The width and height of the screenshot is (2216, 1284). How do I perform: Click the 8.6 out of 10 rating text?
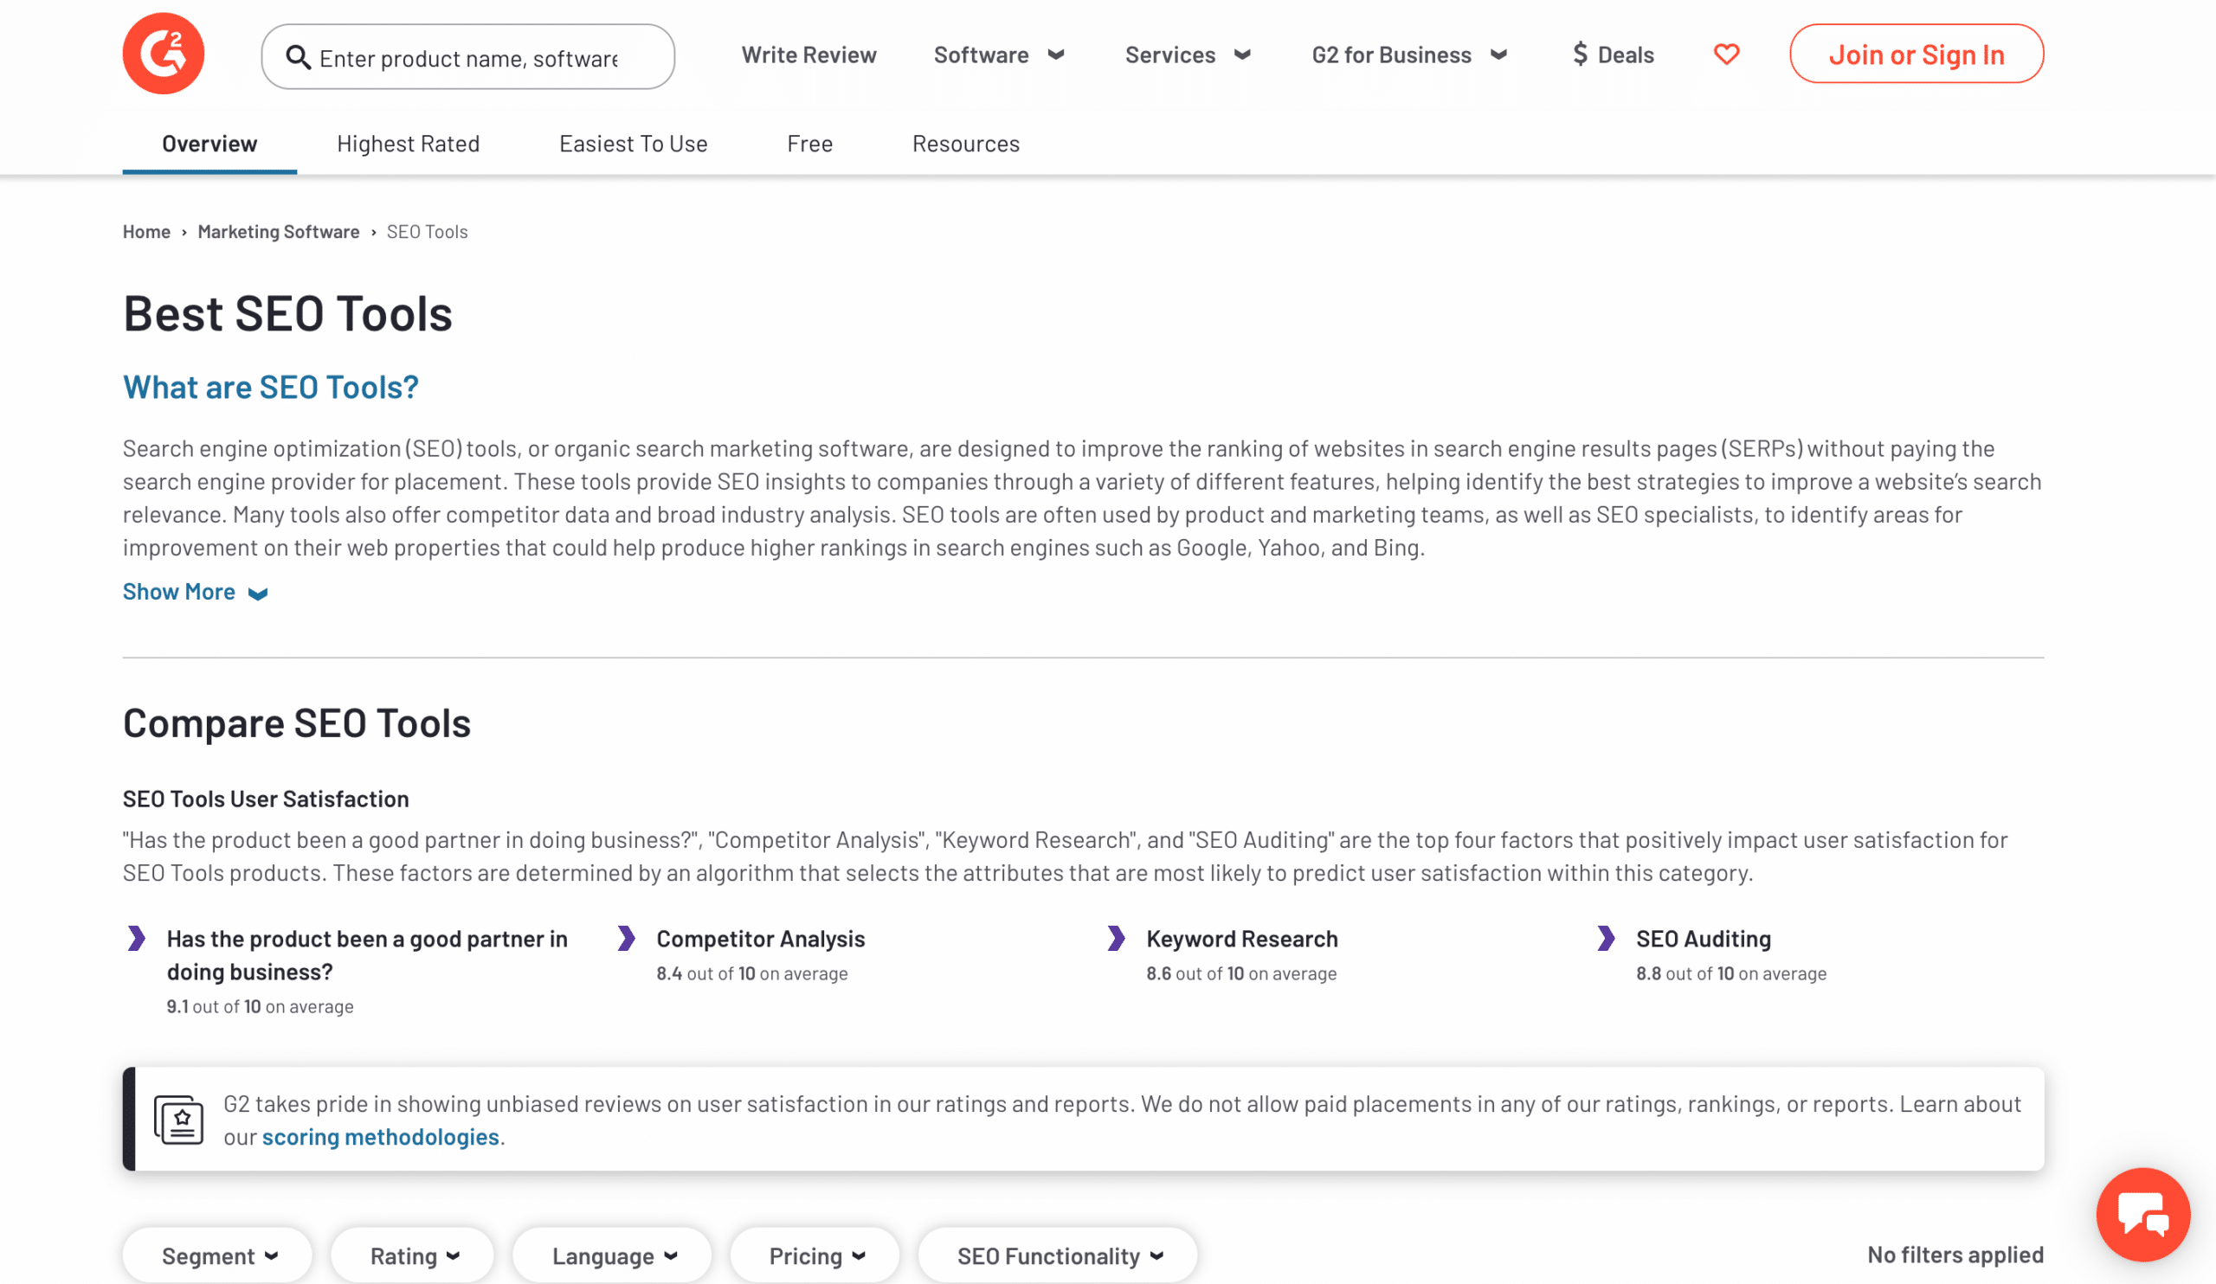tap(1240, 973)
